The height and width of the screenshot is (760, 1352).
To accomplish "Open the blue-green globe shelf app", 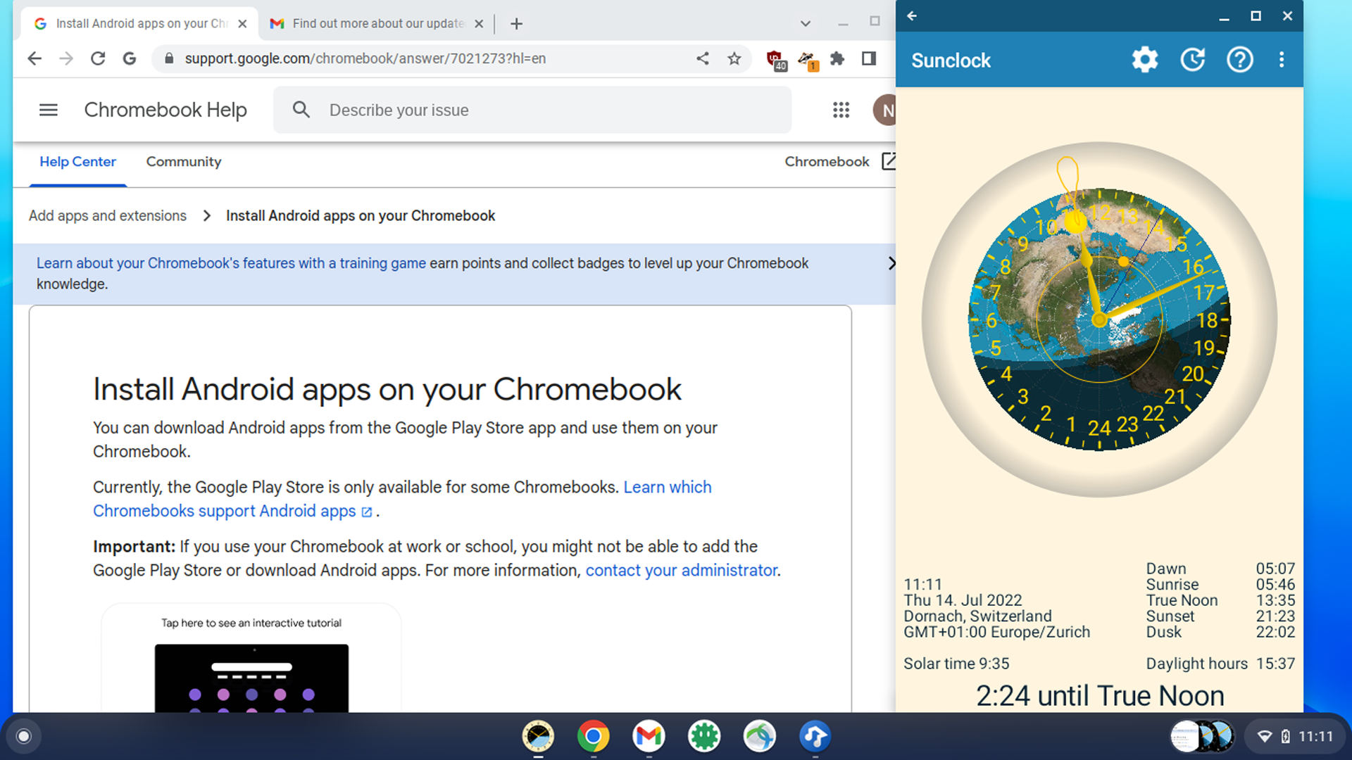I will (759, 736).
